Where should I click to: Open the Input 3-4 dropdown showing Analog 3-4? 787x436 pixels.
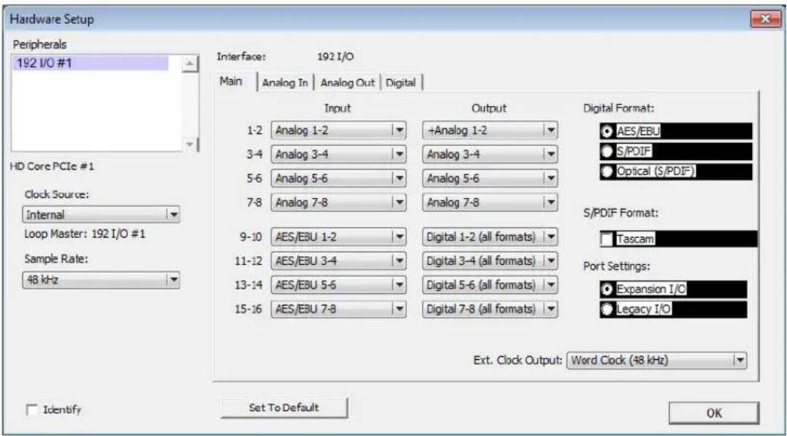pyautogui.click(x=339, y=154)
